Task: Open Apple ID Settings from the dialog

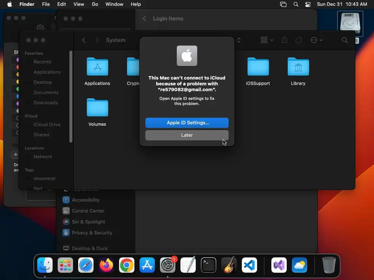Action: point(187,123)
